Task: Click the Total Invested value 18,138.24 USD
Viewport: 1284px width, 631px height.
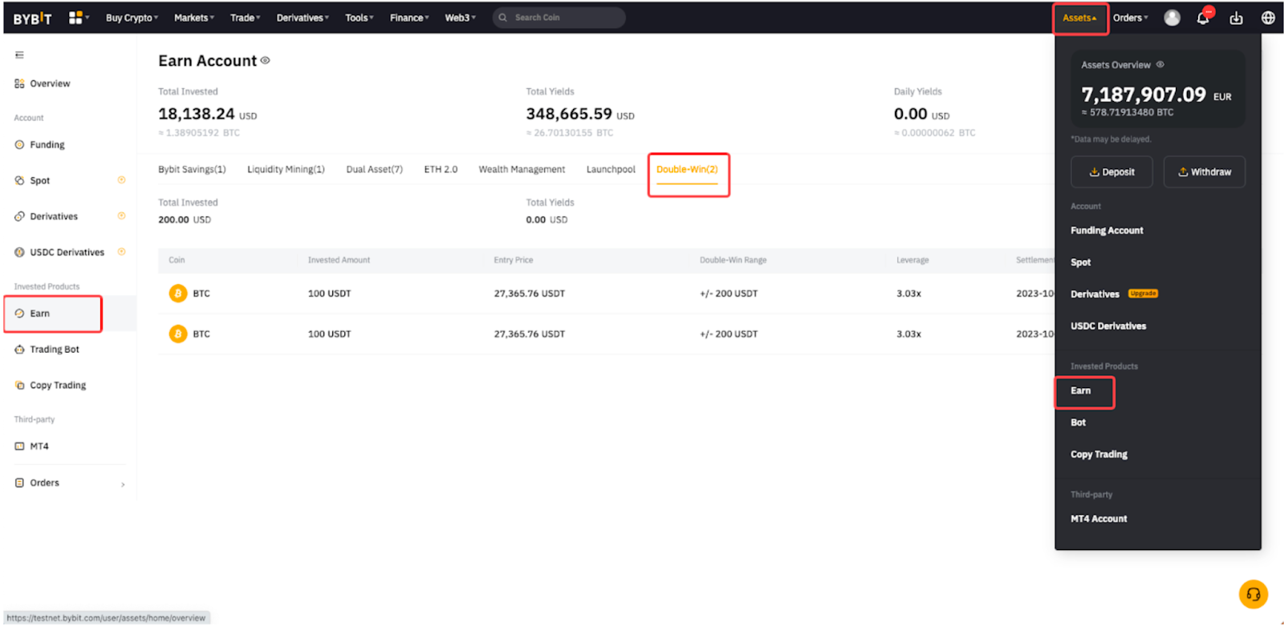Action: 207,114
